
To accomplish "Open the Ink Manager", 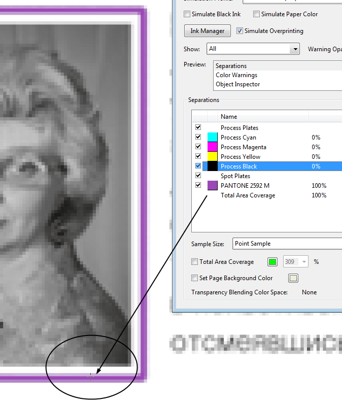I will coord(208,31).
